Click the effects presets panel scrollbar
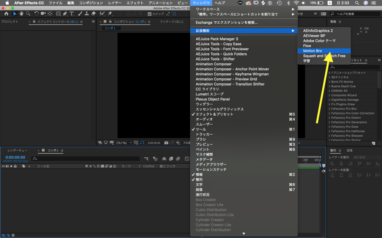This screenshot has height=238, width=382. pos(379,79)
